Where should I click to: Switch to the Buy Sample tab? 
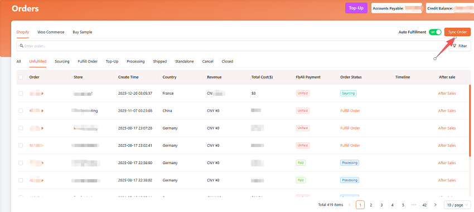click(82, 32)
